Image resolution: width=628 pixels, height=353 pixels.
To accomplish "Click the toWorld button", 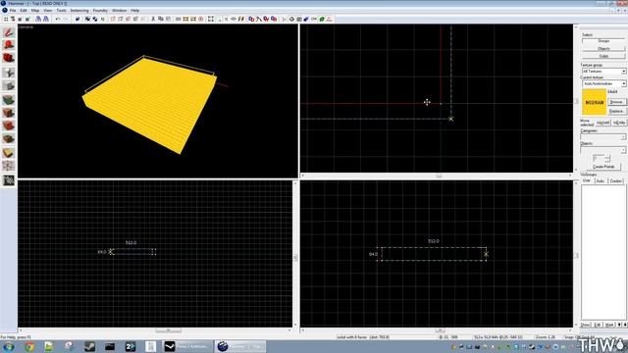I will 603,123.
